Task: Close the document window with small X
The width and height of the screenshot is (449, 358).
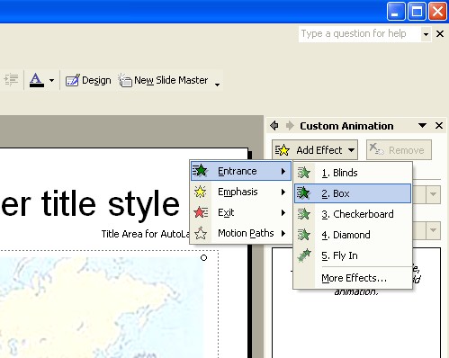Action: pos(440,33)
